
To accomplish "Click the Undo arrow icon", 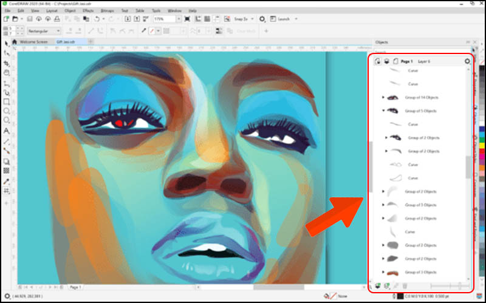I will click(97, 19).
